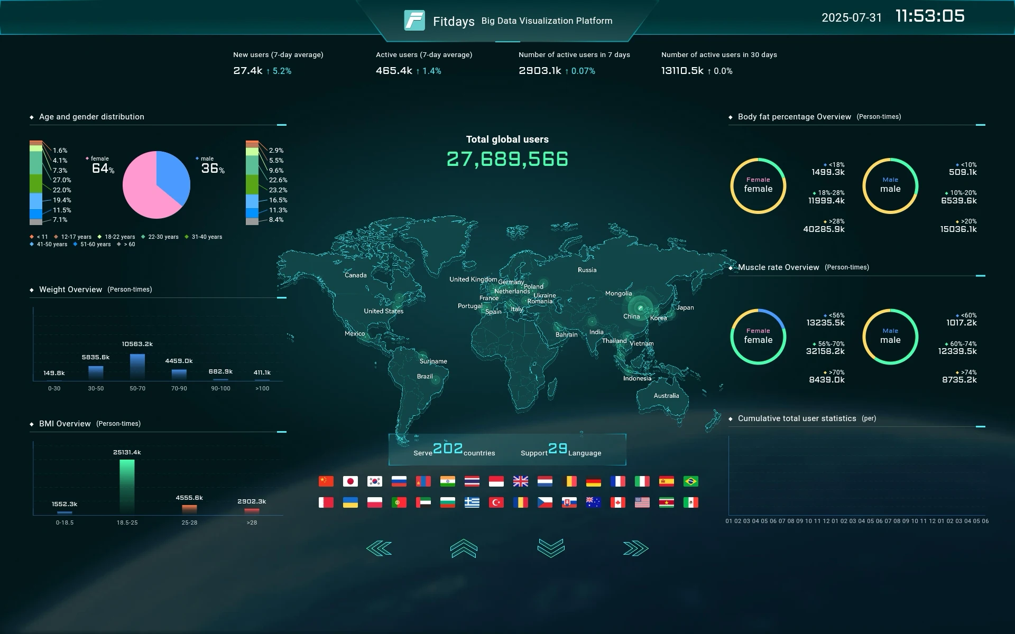Click the double right arrow navigation icon

(x=635, y=549)
